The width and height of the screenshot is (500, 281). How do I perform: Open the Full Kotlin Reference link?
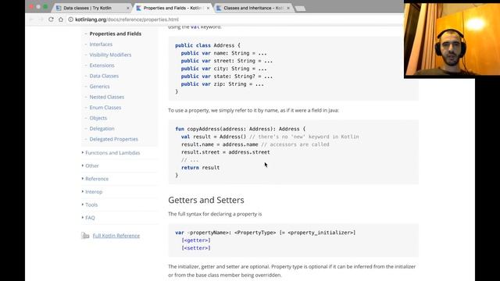[116, 236]
